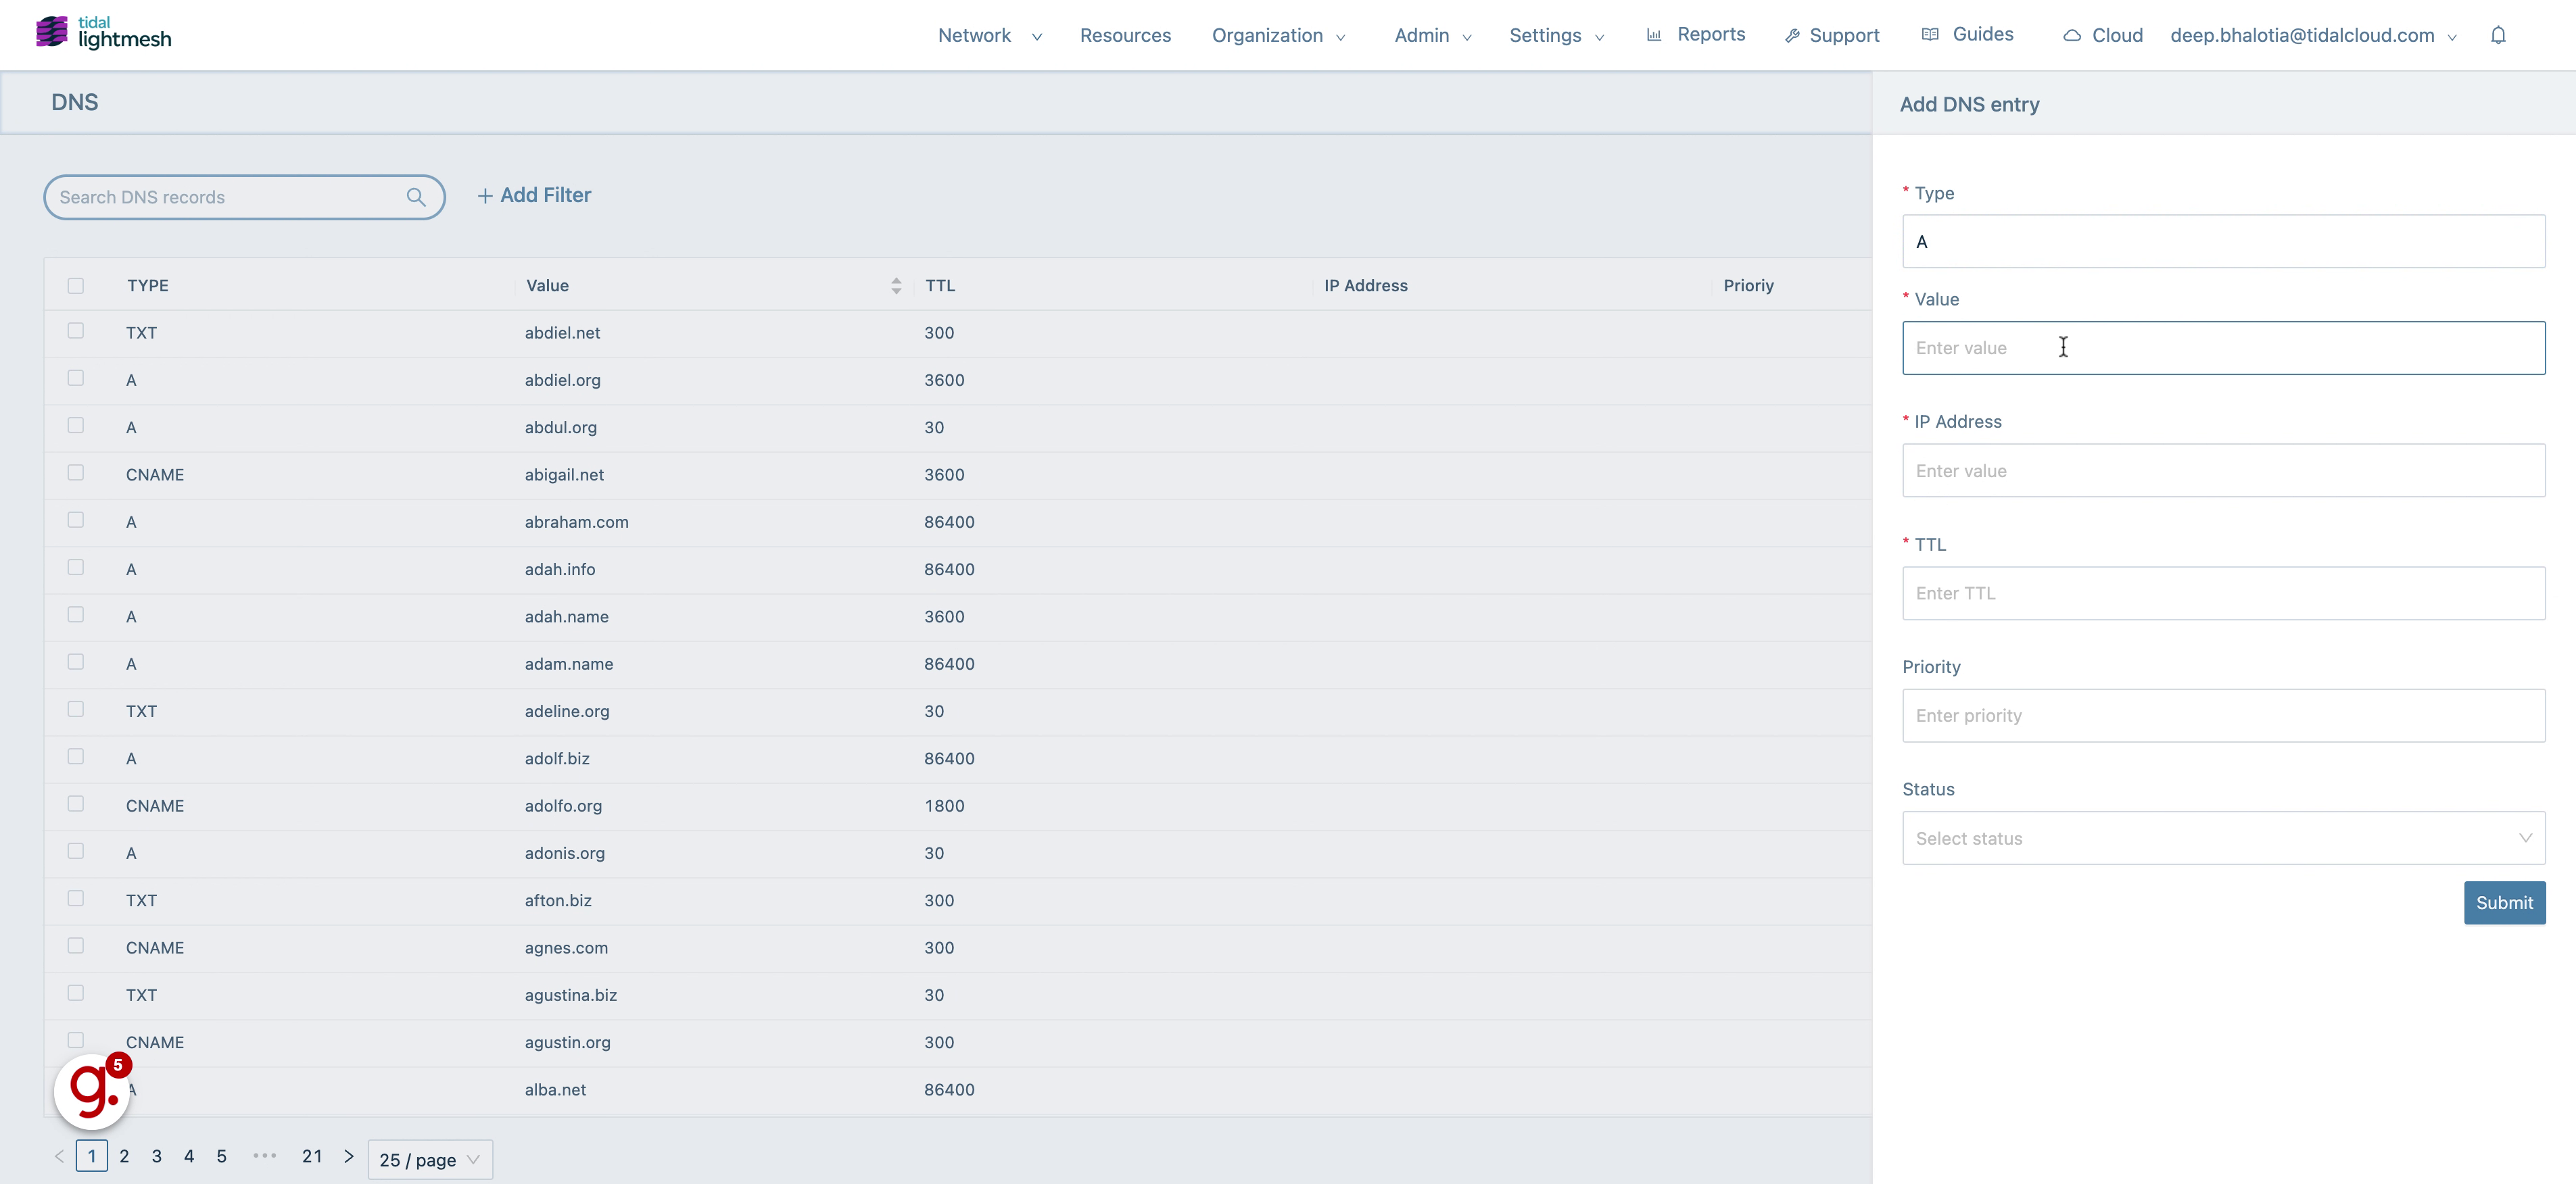2576x1184 pixels.
Task: Open Resources navigation item
Action: [1125, 33]
